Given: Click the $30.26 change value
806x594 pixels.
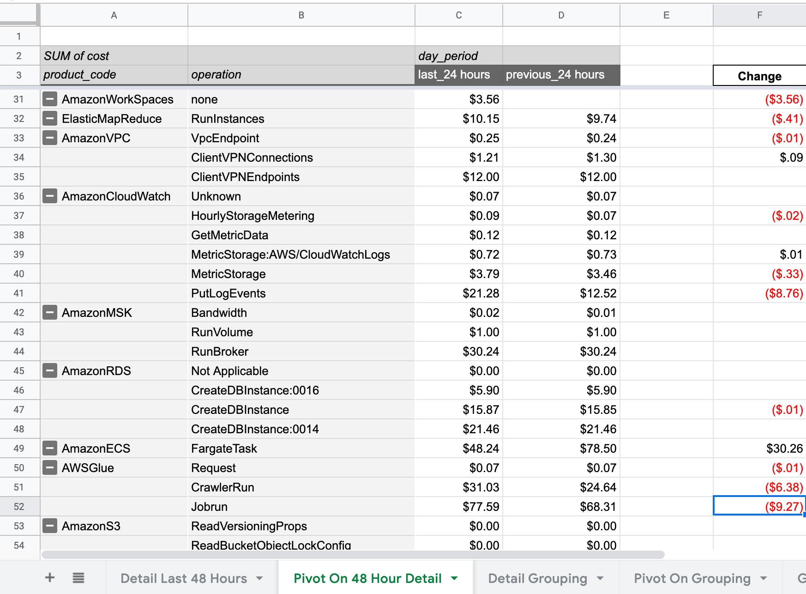Looking at the screenshot, I should coord(760,448).
